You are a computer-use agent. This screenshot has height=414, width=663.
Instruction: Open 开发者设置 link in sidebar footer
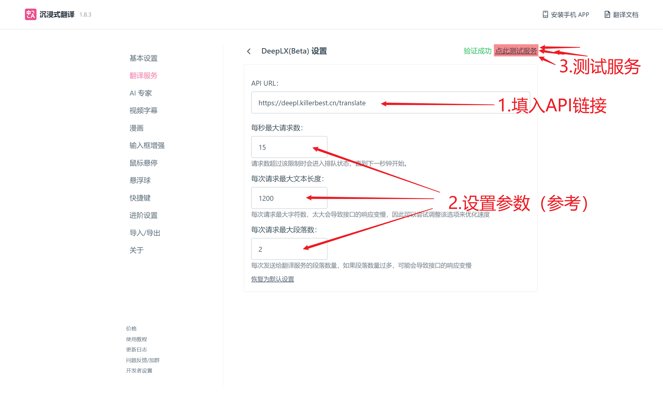click(x=139, y=371)
